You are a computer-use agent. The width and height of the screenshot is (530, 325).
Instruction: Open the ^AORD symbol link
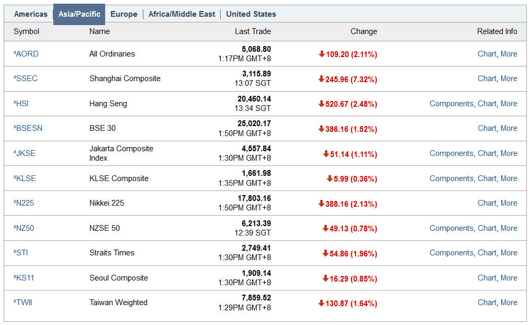(26, 54)
